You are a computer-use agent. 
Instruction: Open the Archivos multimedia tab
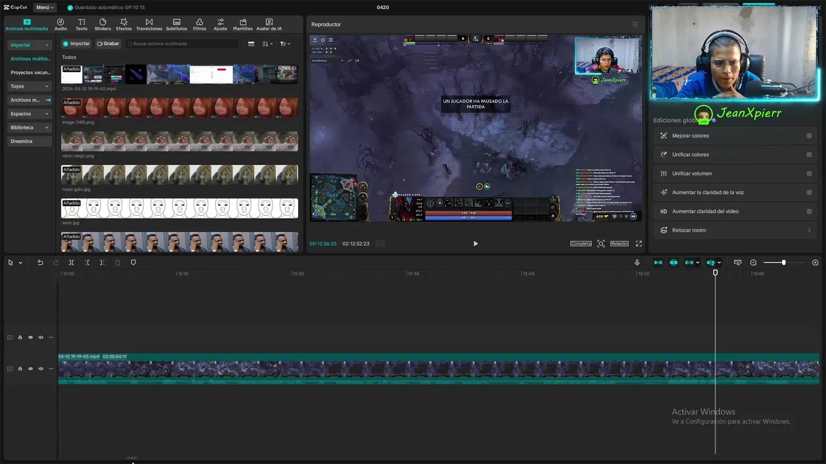pos(26,24)
